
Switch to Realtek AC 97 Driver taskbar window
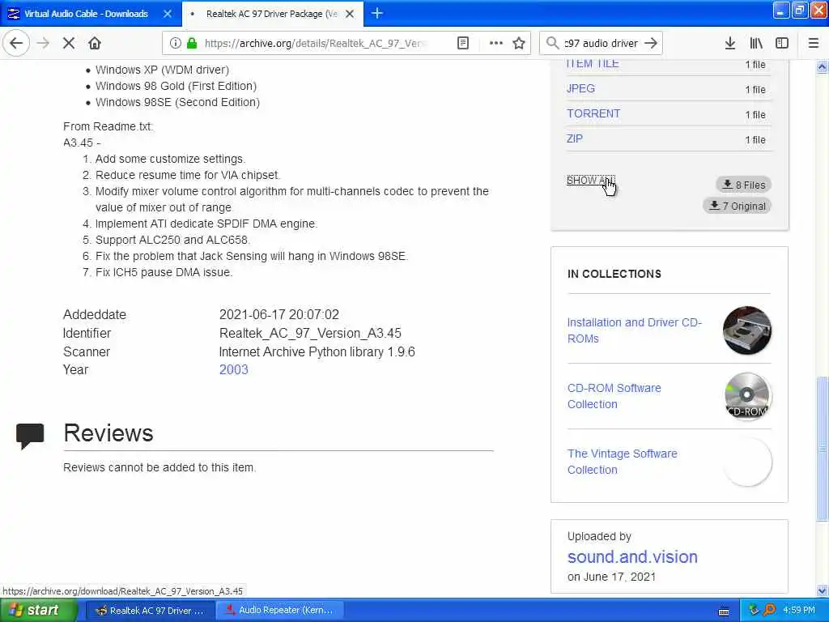coord(150,611)
